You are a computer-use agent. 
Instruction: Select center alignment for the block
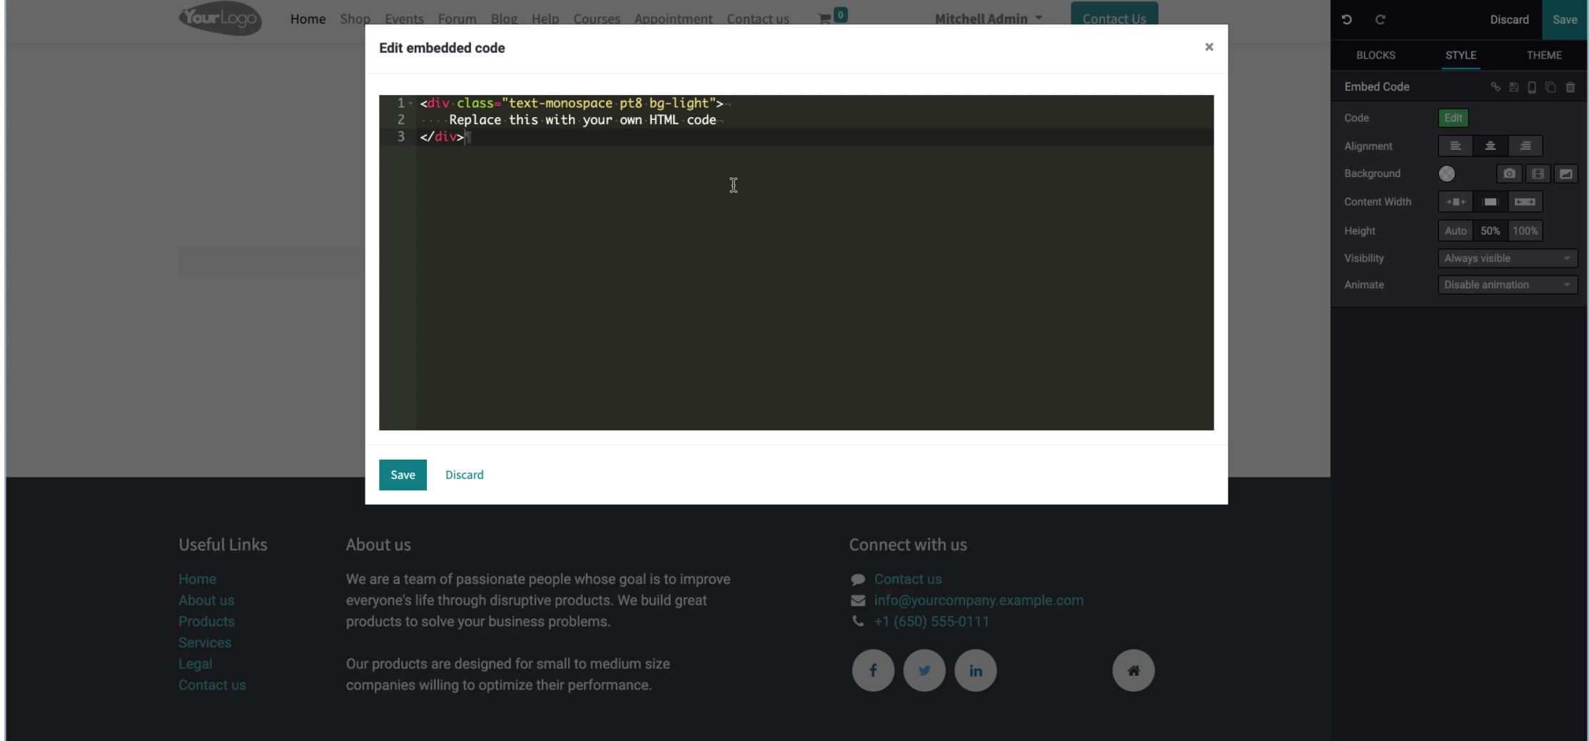click(x=1490, y=146)
